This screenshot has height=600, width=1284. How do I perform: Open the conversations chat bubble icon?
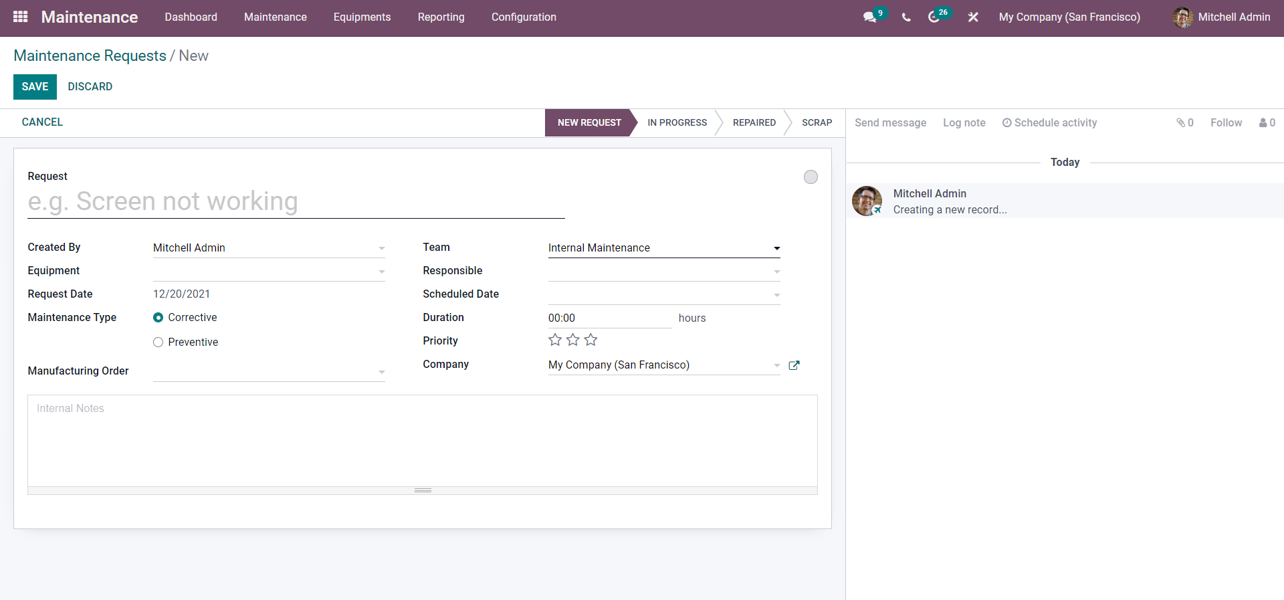[x=869, y=17]
